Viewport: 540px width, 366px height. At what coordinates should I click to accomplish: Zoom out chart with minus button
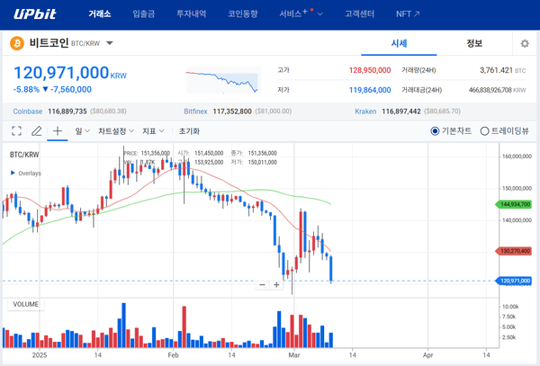tap(263, 285)
